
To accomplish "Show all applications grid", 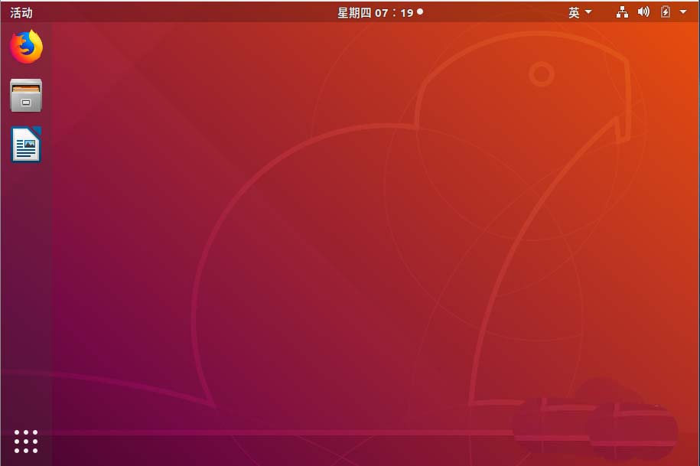I will tap(26, 442).
